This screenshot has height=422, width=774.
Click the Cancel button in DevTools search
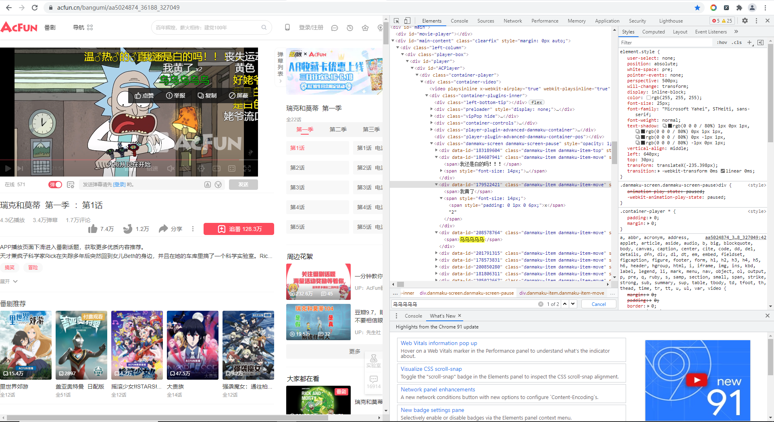pyautogui.click(x=599, y=304)
